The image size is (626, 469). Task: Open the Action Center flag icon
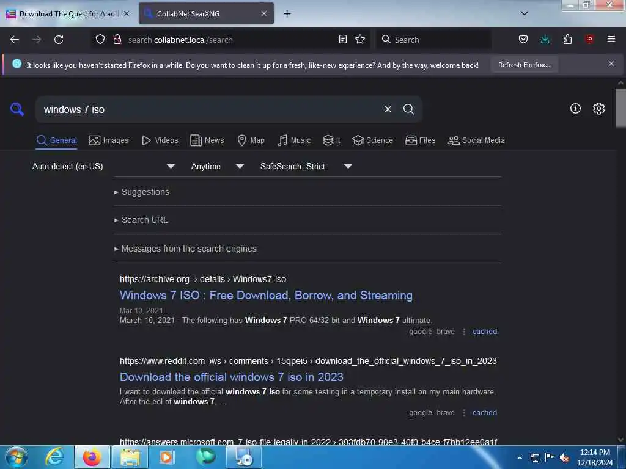point(550,457)
